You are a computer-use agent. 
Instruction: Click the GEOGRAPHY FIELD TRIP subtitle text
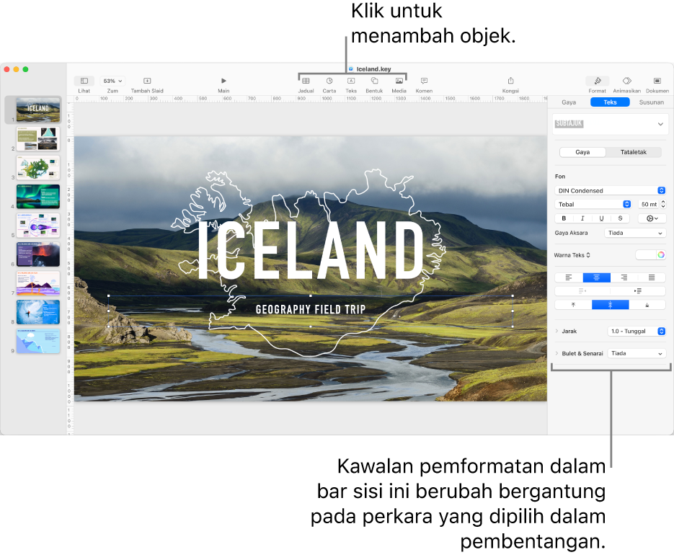coord(311,309)
